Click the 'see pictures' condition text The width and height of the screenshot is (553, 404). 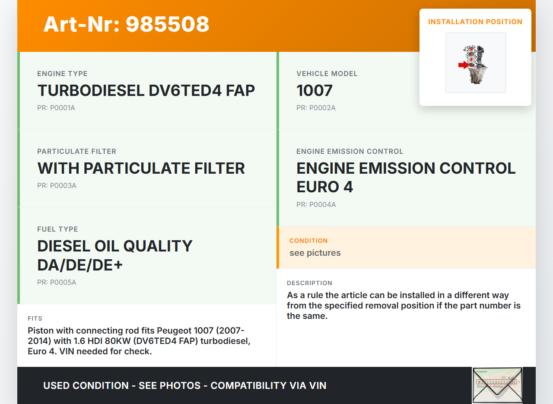point(315,253)
